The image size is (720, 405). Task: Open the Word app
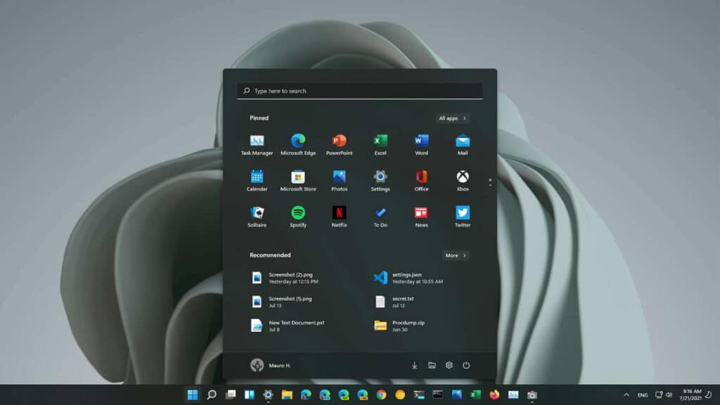click(x=421, y=145)
